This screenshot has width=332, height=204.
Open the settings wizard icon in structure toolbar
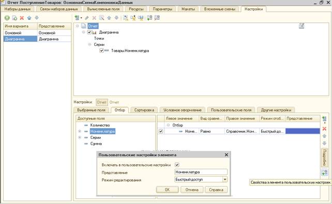coord(126,18)
